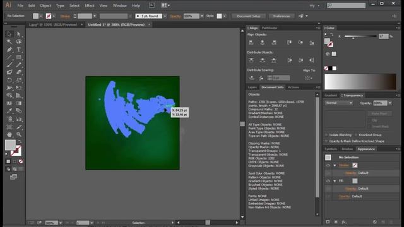The height and width of the screenshot is (227, 404).
Task: Open the blending mode Normal dropdown
Action: tap(339, 103)
